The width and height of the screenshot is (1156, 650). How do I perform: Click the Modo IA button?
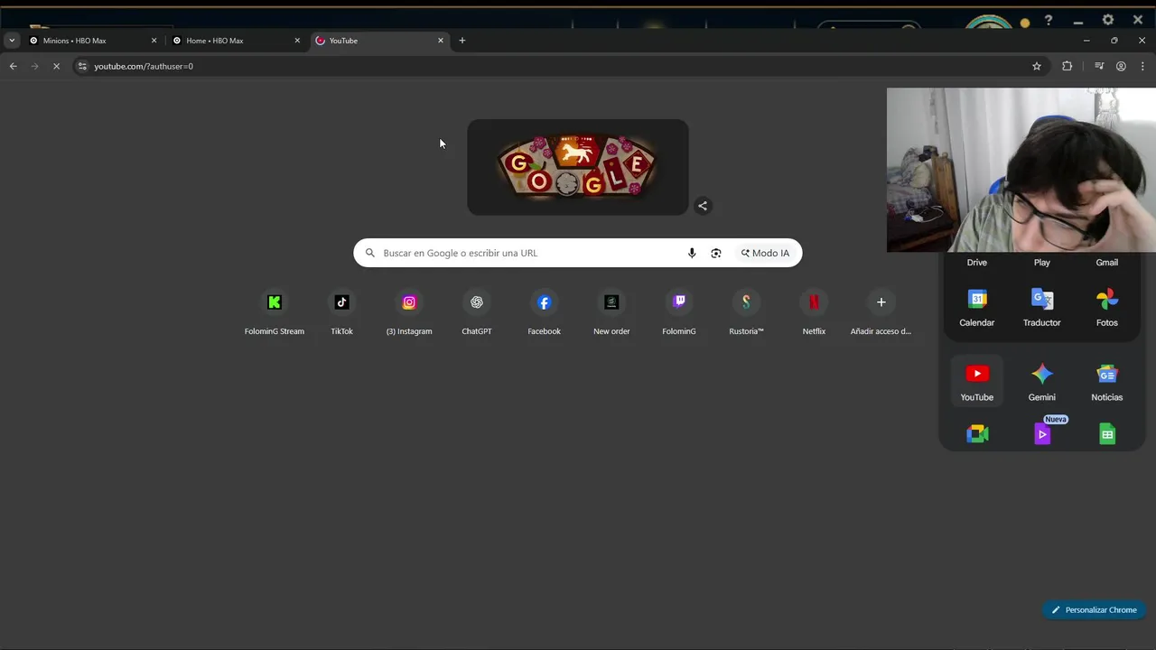point(766,253)
